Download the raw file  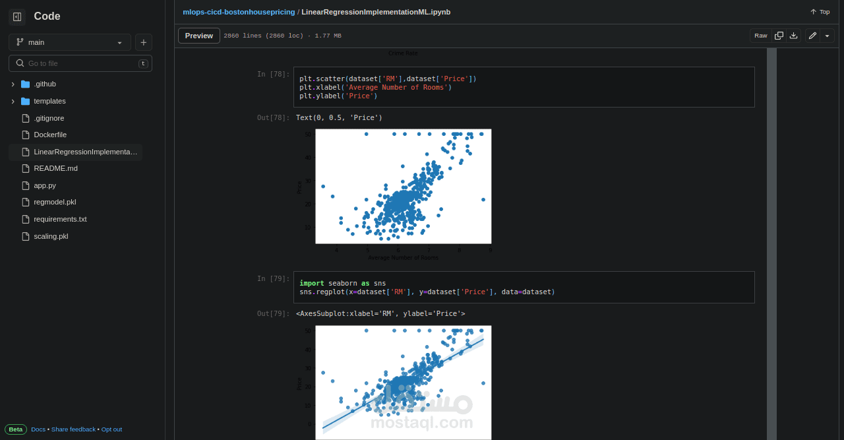(x=793, y=36)
